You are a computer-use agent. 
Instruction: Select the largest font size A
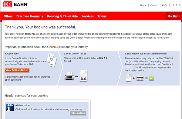tap(180, 5)
